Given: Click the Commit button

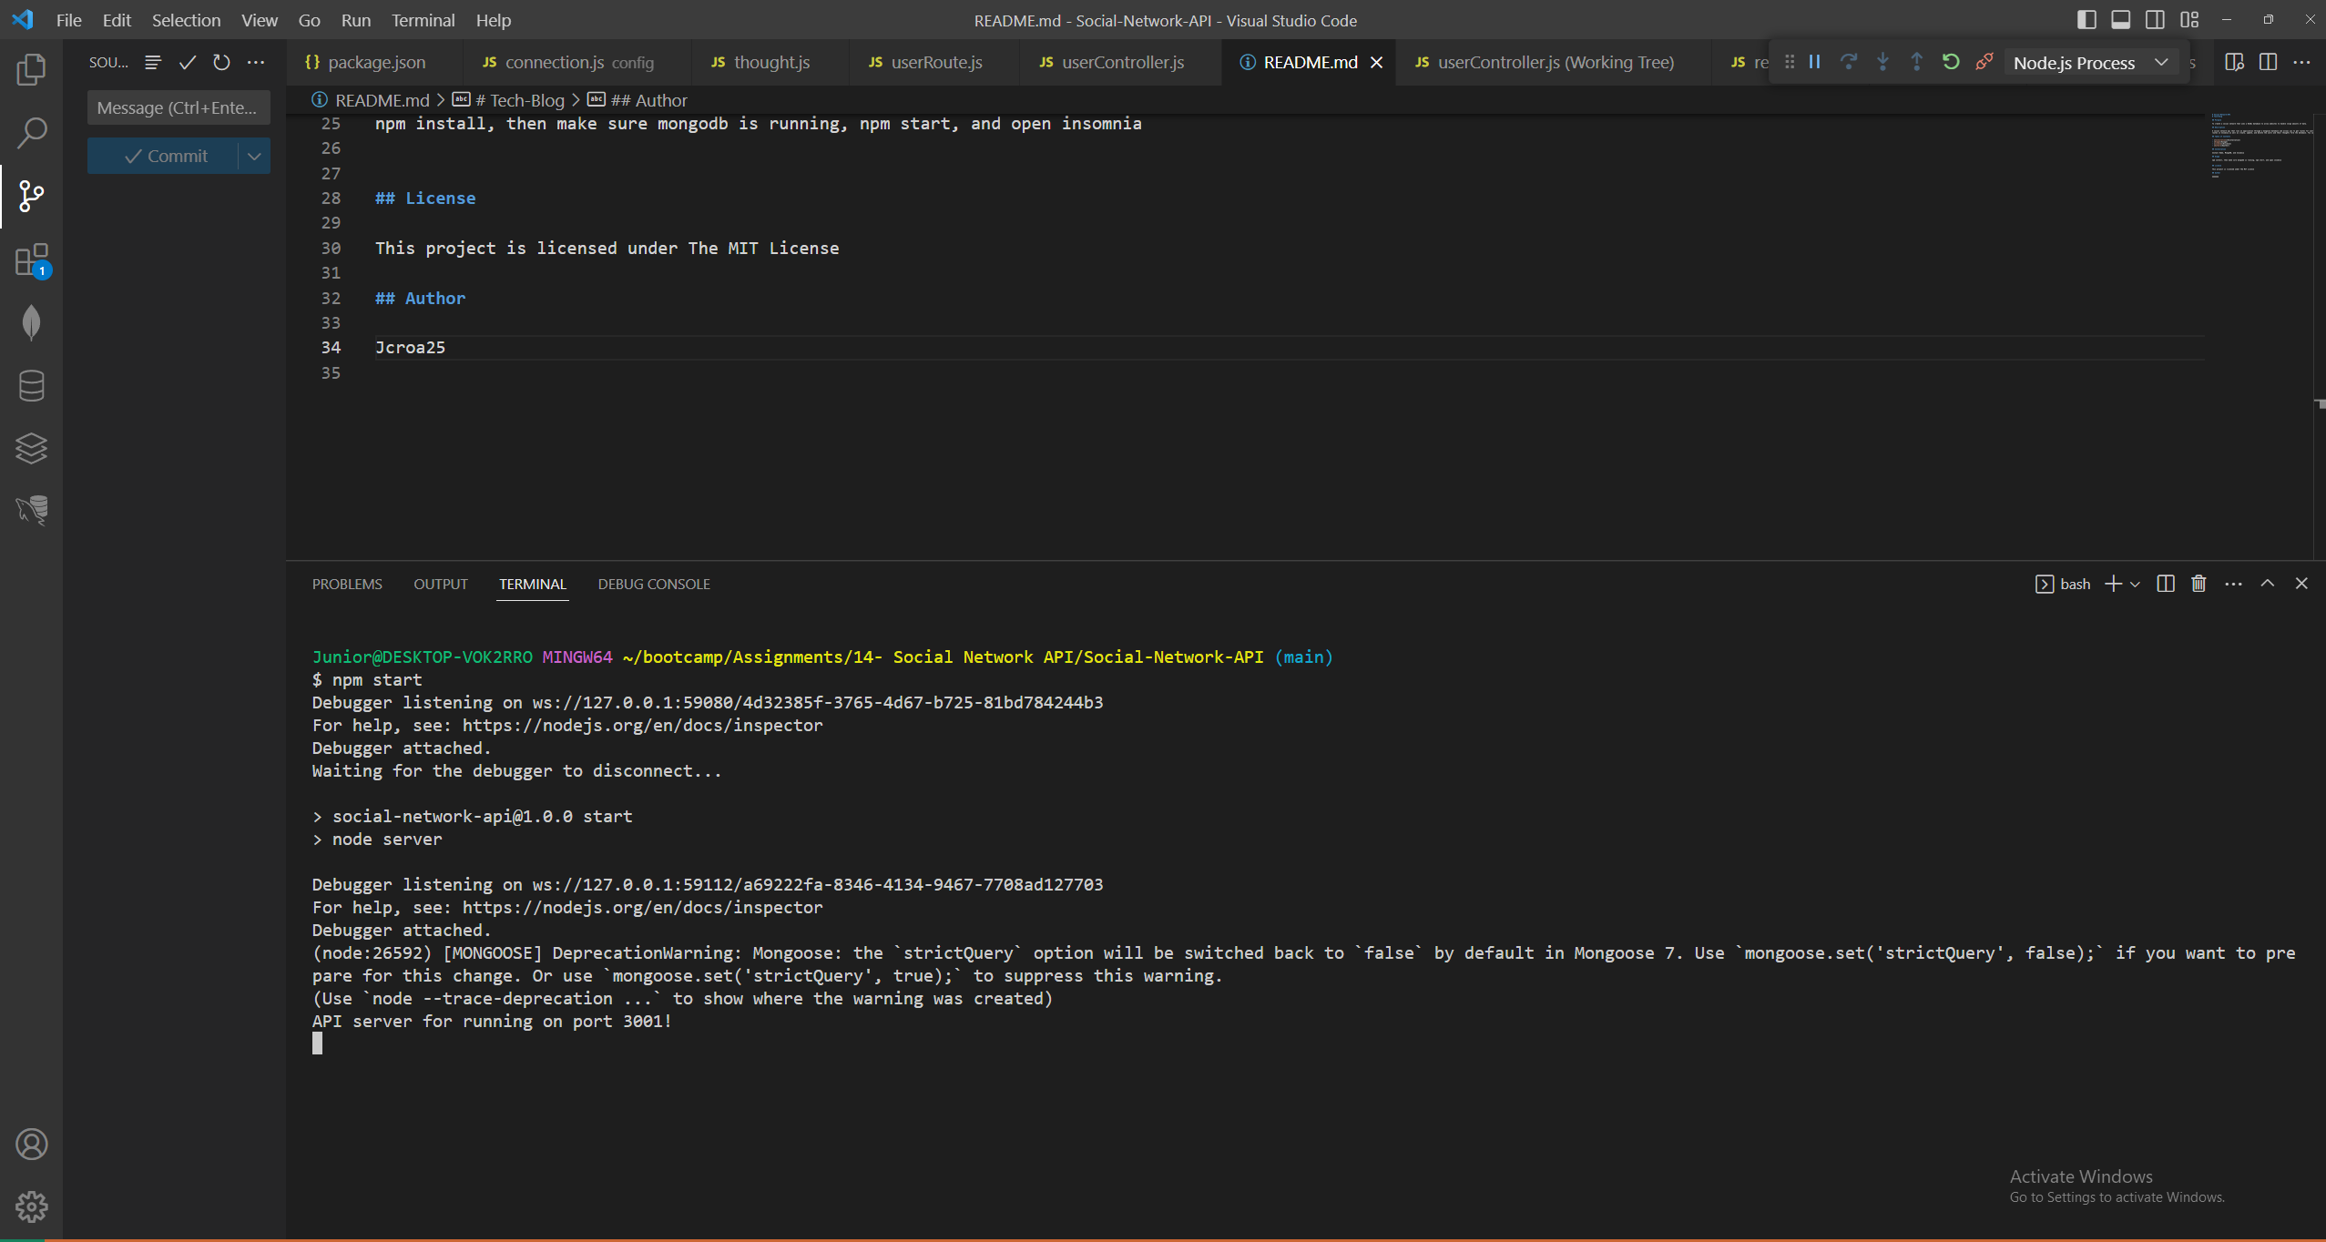Looking at the screenshot, I should pos(165,156).
